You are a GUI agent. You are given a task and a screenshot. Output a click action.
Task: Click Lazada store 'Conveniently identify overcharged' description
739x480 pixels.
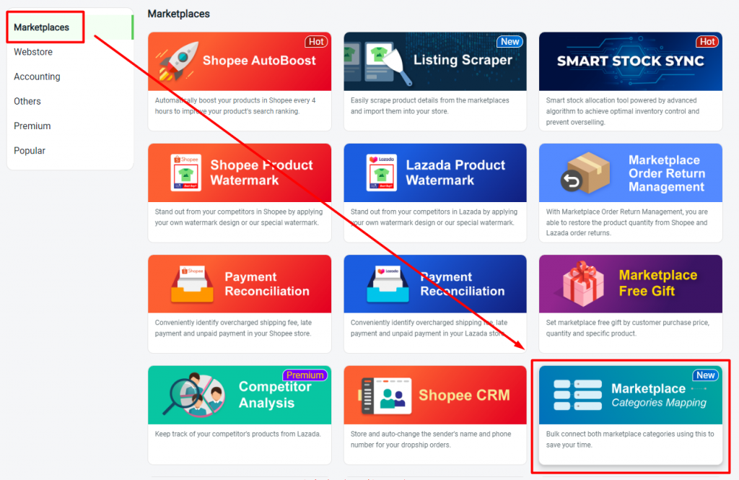(x=429, y=328)
